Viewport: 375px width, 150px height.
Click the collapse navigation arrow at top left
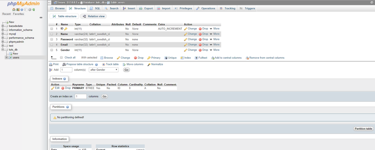49,2
